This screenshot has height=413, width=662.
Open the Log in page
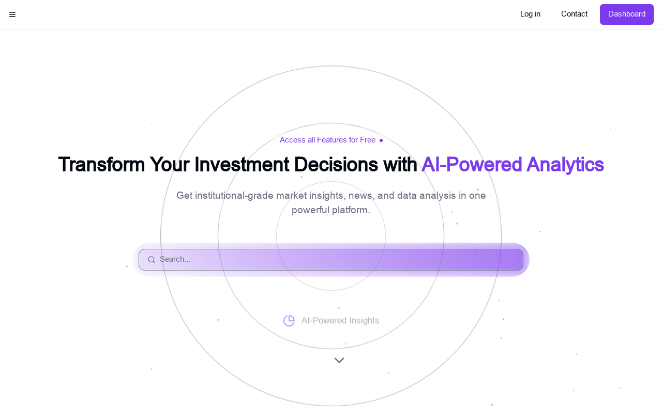[530, 14]
